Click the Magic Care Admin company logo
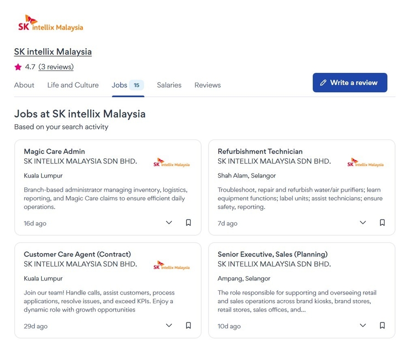 coord(171,163)
